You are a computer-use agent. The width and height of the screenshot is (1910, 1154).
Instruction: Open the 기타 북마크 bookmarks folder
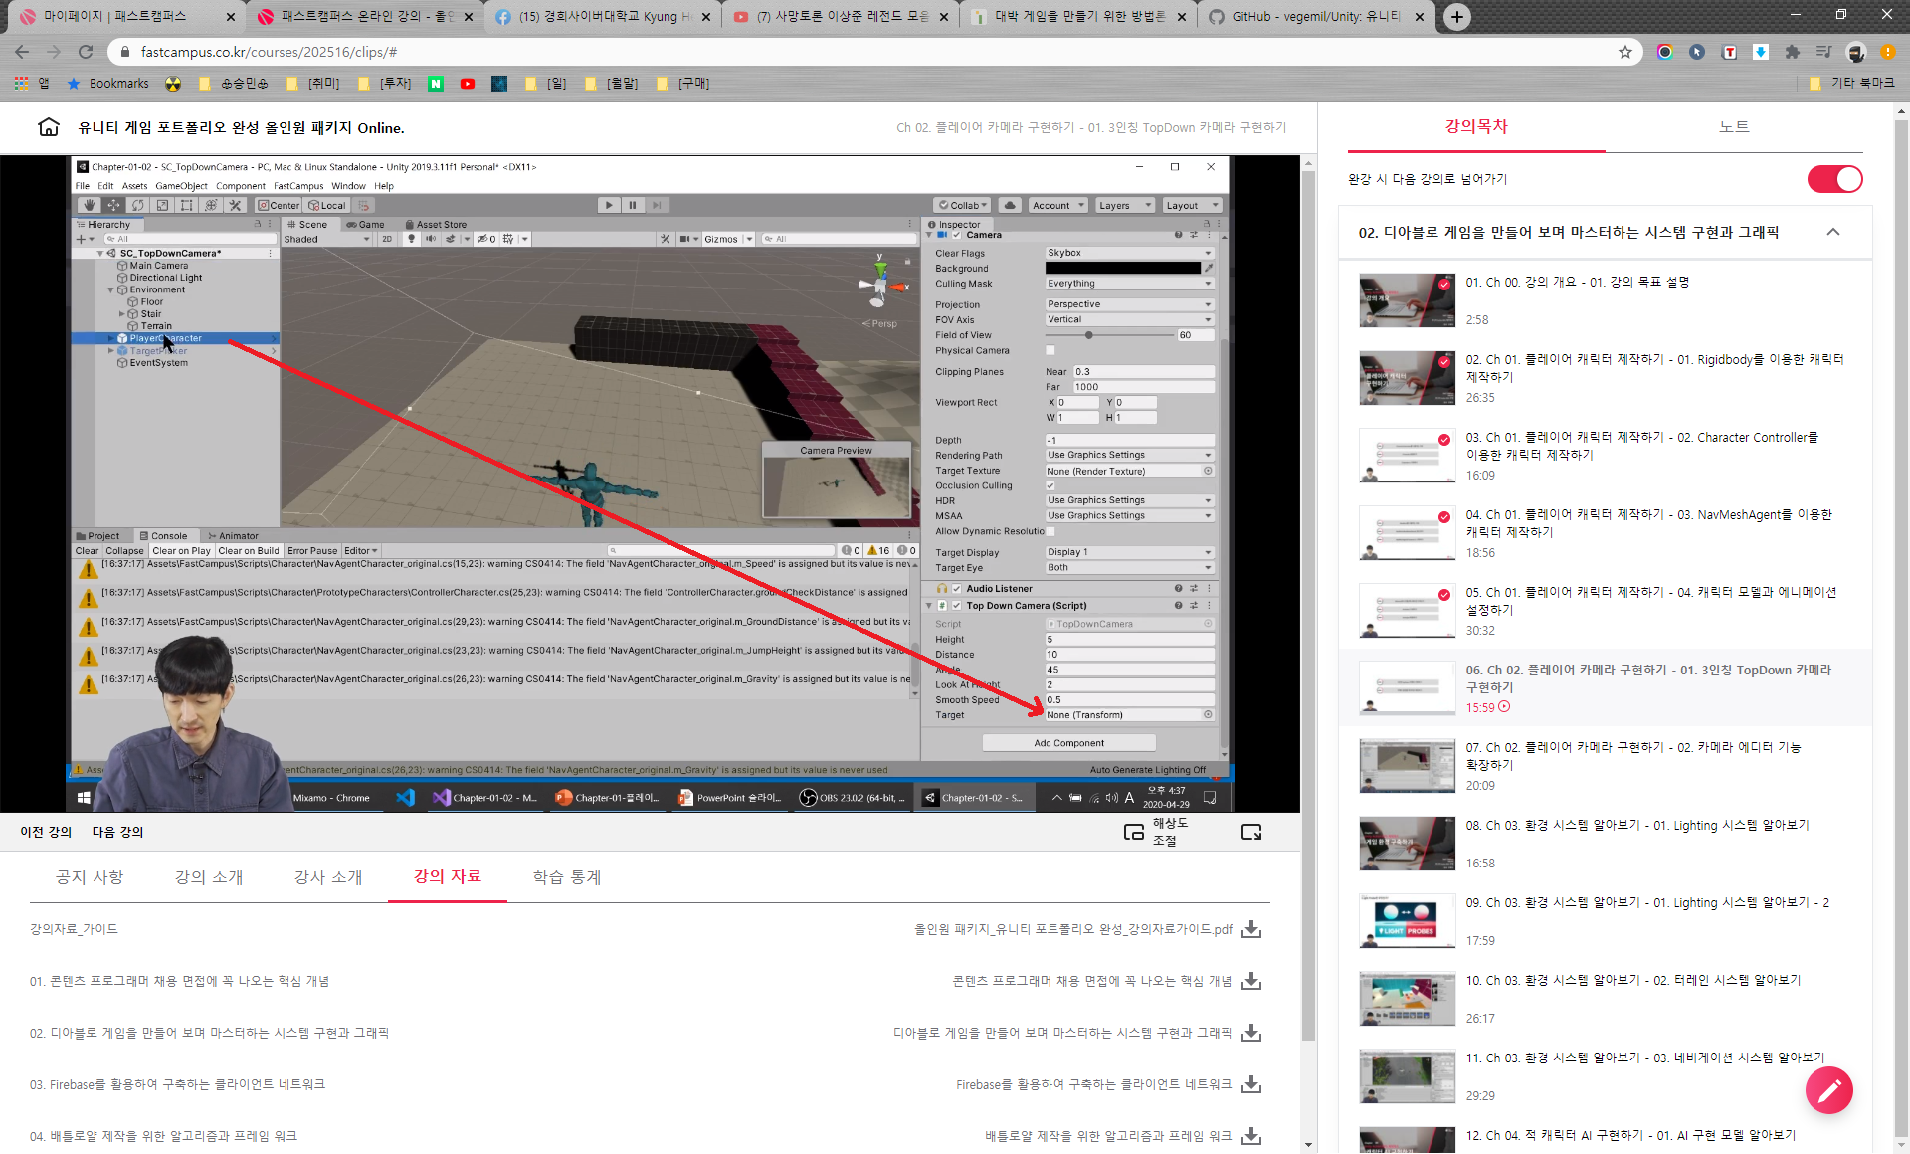click(x=1852, y=84)
